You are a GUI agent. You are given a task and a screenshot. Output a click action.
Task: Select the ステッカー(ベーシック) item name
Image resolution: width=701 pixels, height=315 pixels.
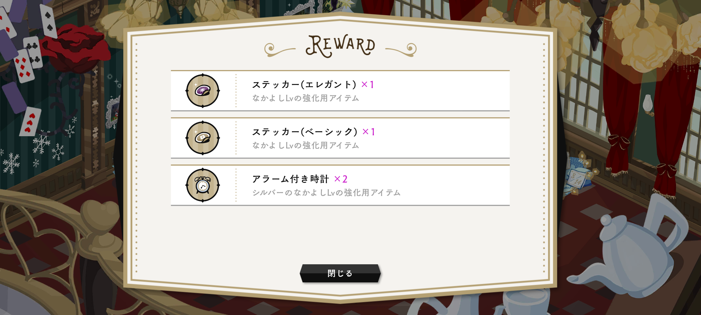click(x=305, y=132)
